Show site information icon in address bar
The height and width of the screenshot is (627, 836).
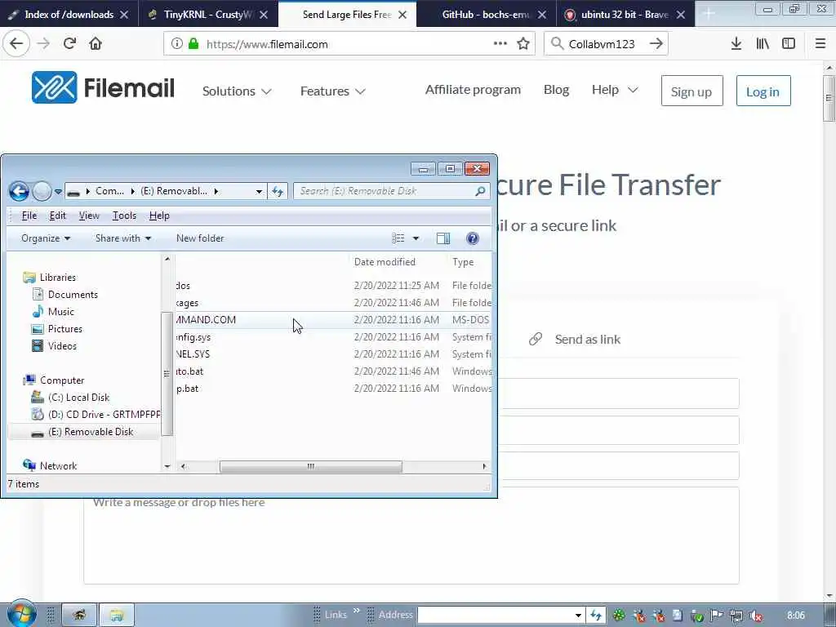177,44
